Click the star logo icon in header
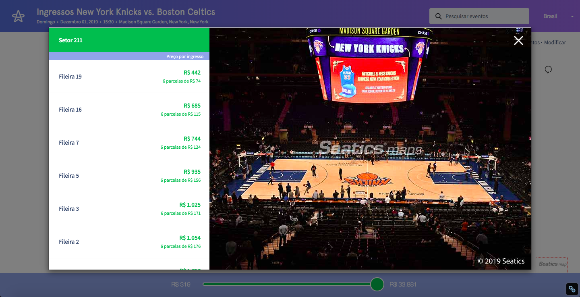Image resolution: width=580 pixels, height=297 pixels. click(x=18, y=16)
